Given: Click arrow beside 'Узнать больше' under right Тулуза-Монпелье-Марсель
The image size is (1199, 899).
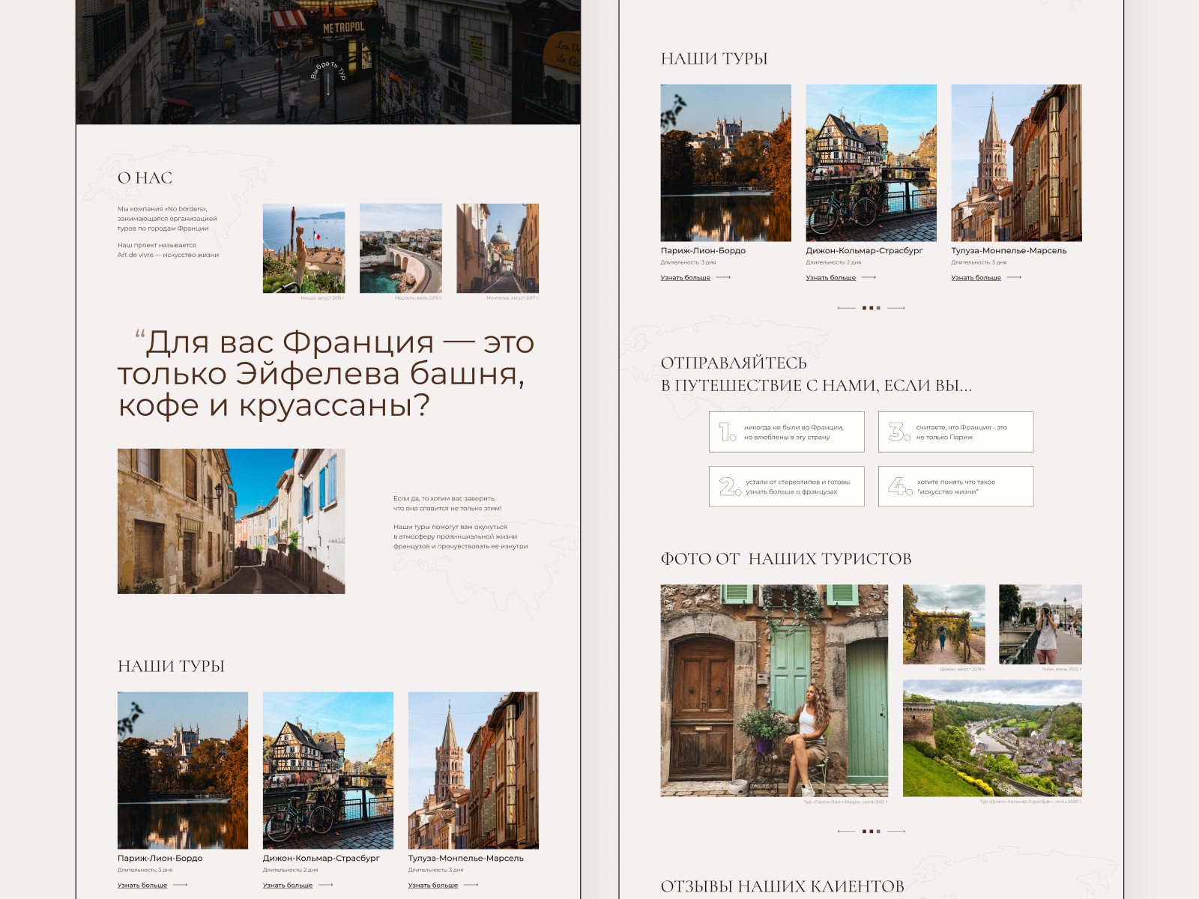Looking at the screenshot, I should click(1014, 278).
